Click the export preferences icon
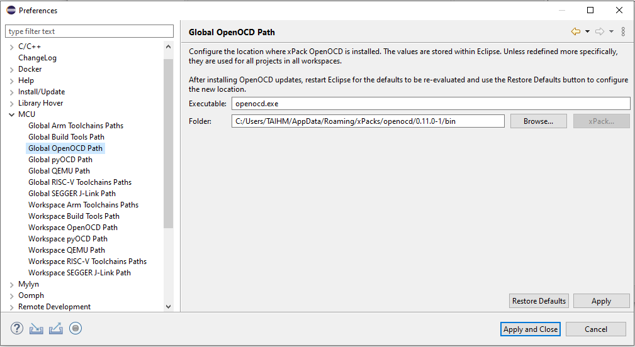635x347 pixels. click(x=56, y=328)
